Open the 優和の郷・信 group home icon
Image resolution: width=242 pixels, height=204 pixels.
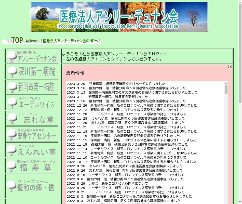[x=32, y=186]
